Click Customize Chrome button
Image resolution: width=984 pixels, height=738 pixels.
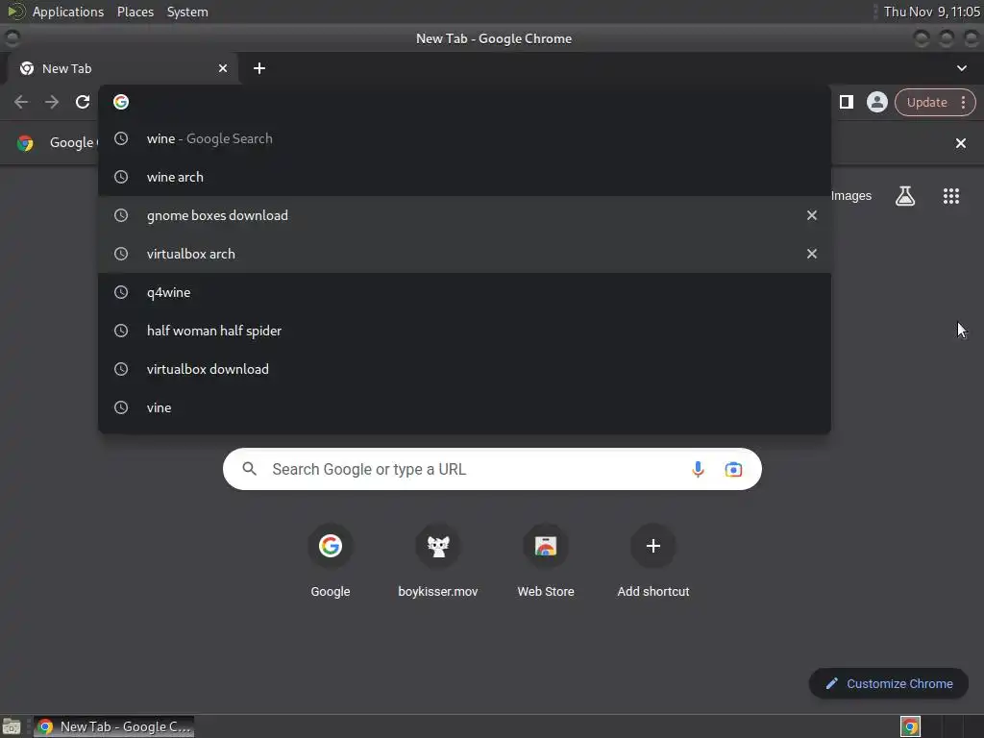pos(889,683)
